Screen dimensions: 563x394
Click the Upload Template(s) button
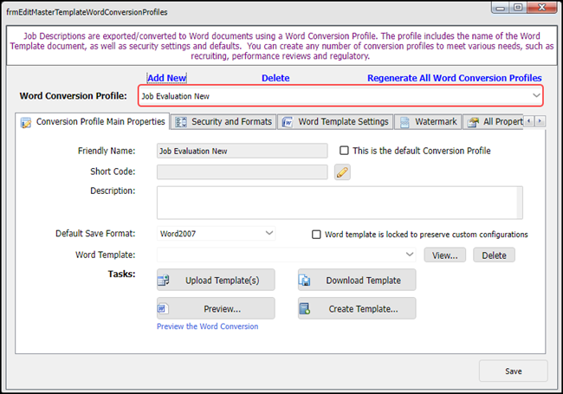216,280
